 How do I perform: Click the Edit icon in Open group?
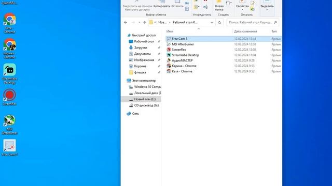[253, 3]
